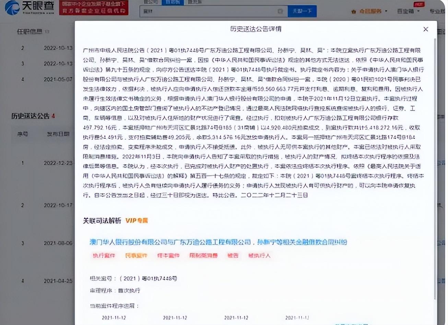This screenshot has width=448, height=325.
Task: Click the red 官方备案企业征信机构 banner
Action: [94, 8]
